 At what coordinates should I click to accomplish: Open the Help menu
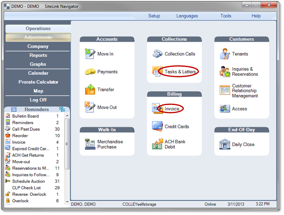(x=256, y=16)
